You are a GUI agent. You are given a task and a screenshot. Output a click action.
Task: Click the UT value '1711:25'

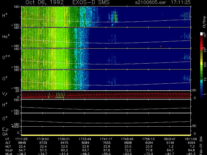(x=21, y=139)
